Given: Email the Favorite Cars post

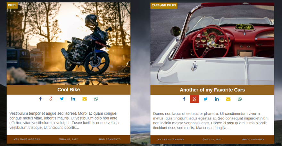Looking at the screenshot, I should click(x=228, y=99).
